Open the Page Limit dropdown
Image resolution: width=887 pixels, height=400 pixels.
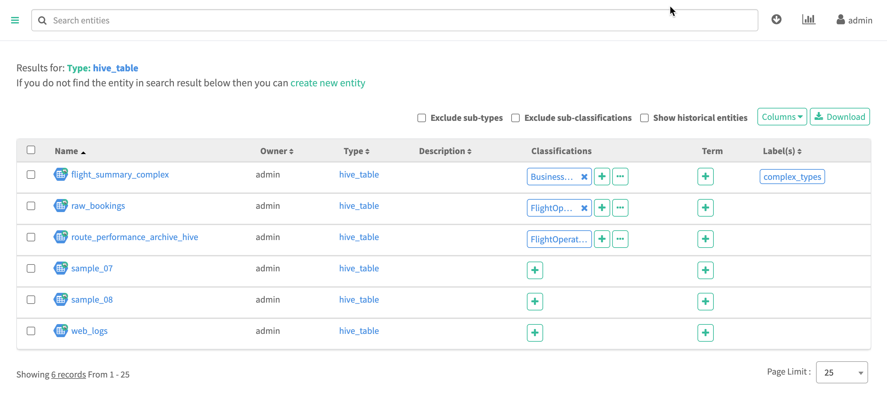click(841, 372)
